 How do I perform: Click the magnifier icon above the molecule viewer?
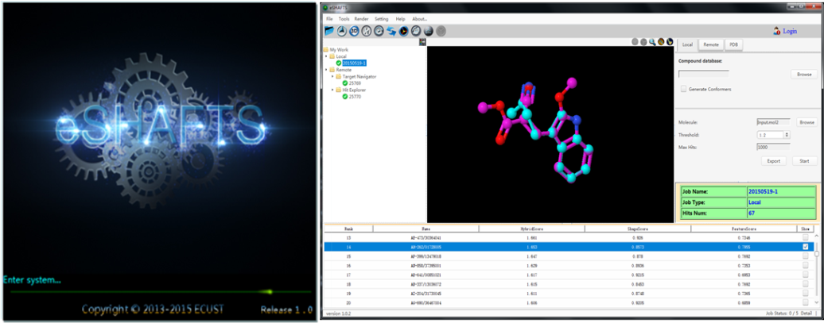(x=652, y=41)
